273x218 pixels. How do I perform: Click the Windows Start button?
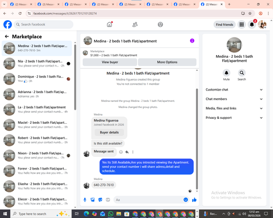[x=5, y=214]
